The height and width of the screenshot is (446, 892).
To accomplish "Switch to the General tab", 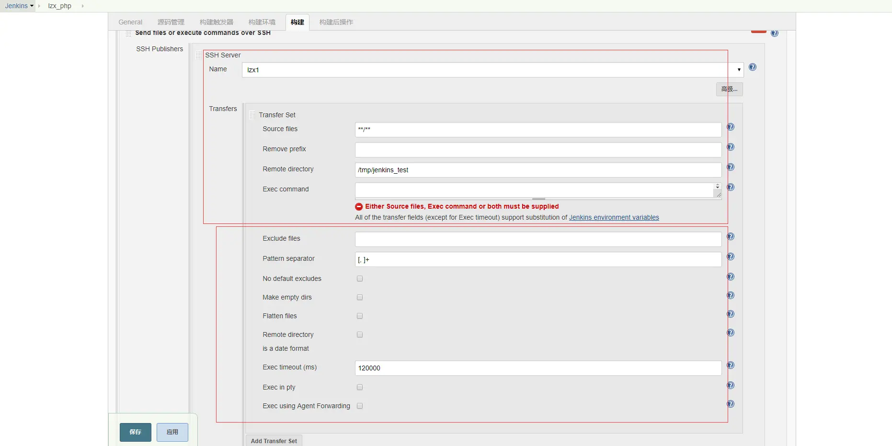I will (x=130, y=22).
